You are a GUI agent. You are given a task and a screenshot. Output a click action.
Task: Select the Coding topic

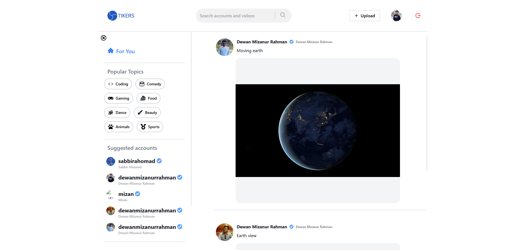pyautogui.click(x=118, y=84)
